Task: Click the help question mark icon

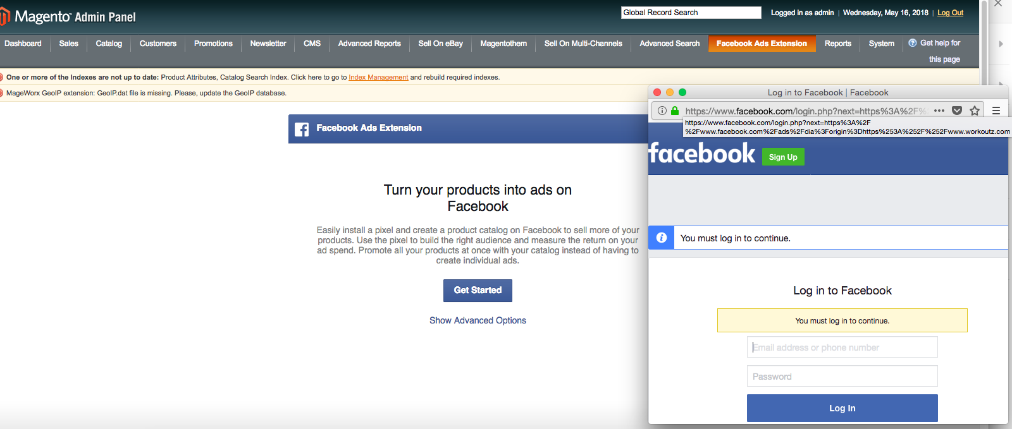Action: point(913,43)
